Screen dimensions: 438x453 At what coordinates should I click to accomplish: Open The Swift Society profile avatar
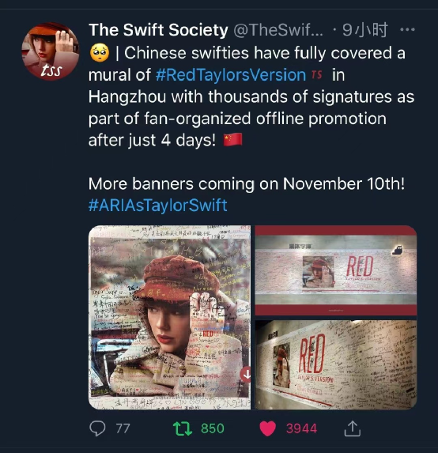[x=51, y=51]
